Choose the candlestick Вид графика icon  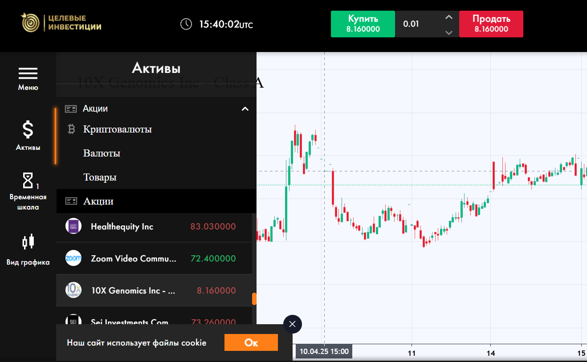click(28, 241)
